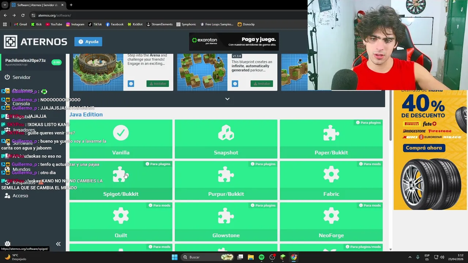
Task: Click taskbar Buscar search box
Action: pyautogui.click(x=208, y=257)
